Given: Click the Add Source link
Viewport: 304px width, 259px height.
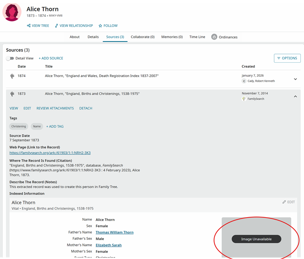Looking at the screenshot, I should [51, 58].
